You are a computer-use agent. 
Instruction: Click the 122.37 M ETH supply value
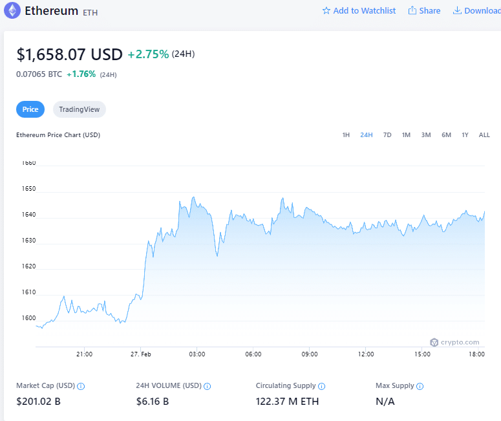tap(287, 402)
